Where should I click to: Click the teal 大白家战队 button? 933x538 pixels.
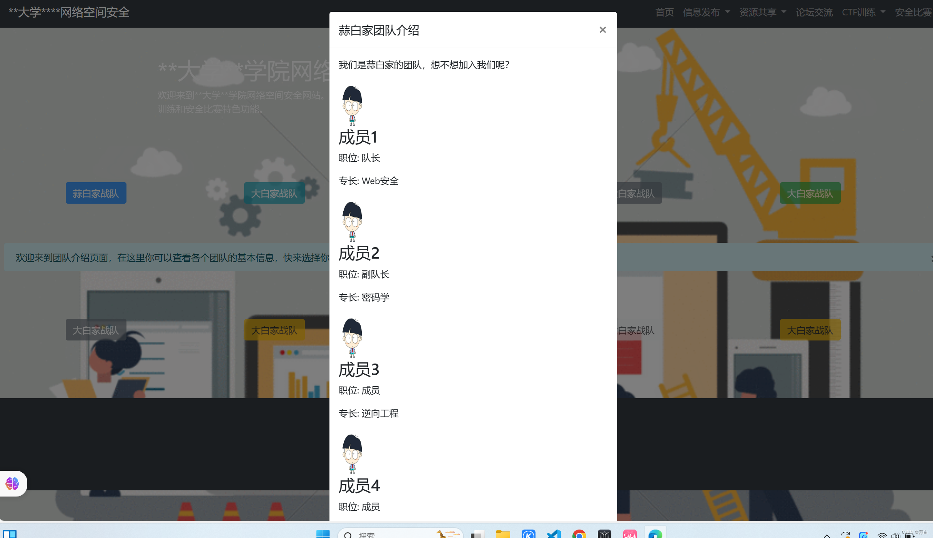tap(274, 193)
